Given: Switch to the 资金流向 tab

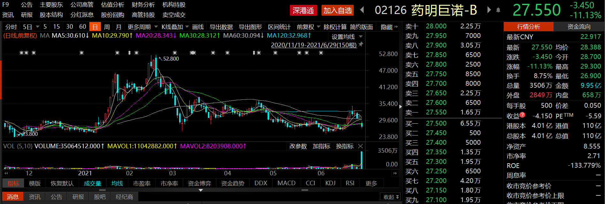Looking at the screenshot, I should [x=579, y=27].
